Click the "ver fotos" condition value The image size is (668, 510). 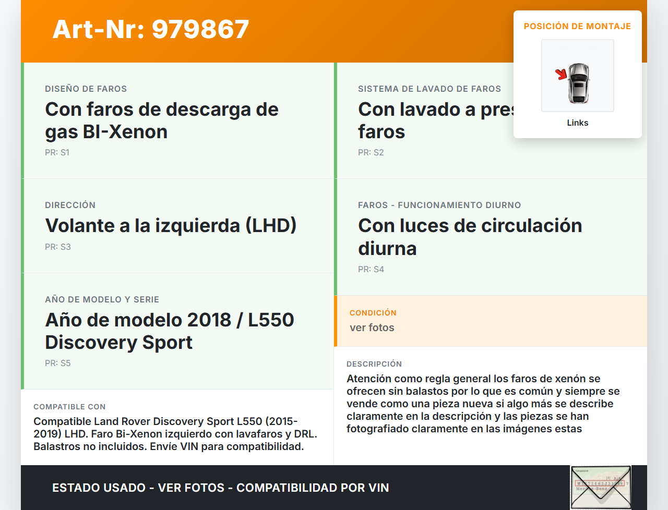click(372, 327)
